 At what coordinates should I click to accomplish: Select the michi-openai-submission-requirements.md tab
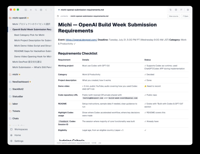[x=82, y=10]
